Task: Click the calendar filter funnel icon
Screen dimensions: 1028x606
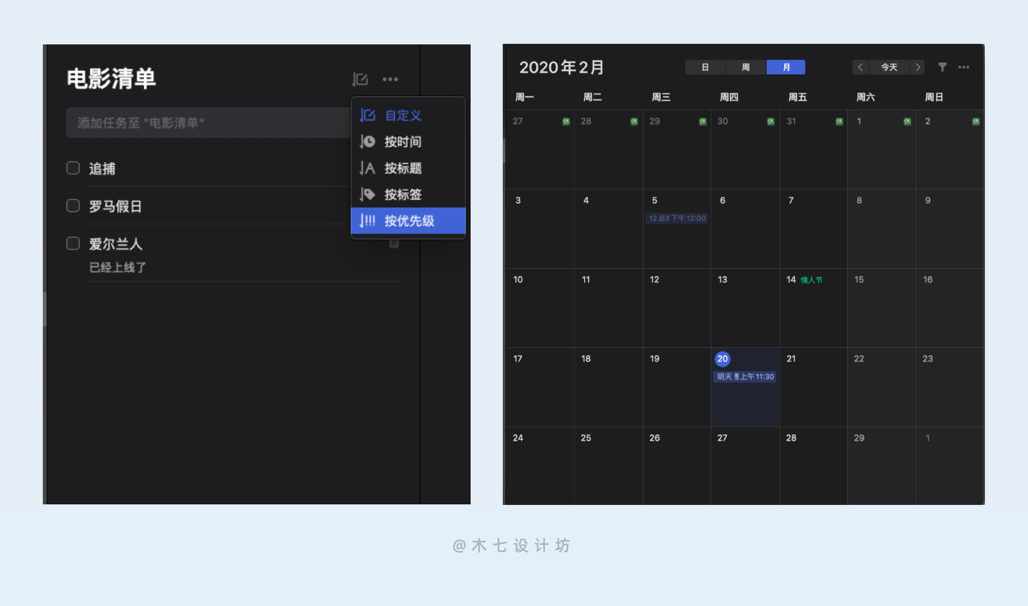Action: point(942,67)
